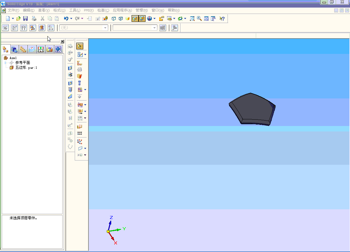The height and width of the screenshot is (252, 350).
Task: Undo the last action
Action: pyautogui.click(x=66, y=18)
